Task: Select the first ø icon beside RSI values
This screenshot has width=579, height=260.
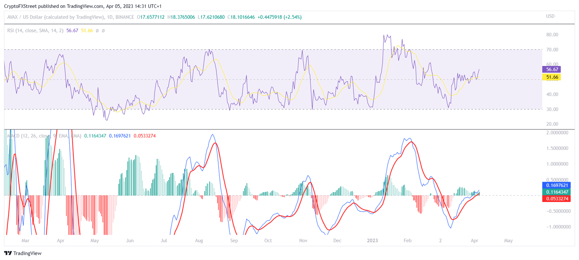Action: coord(97,30)
